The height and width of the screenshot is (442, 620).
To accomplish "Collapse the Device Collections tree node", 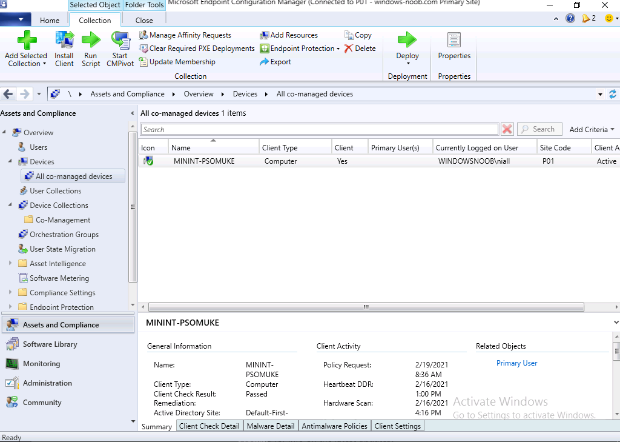I will (10, 205).
